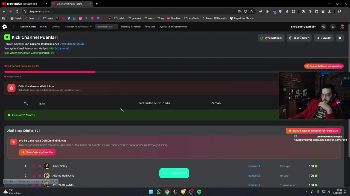Viewport: 350px width, 196px height.
Task: Open the Kontrol Paneli tab
Action: click(28, 27)
